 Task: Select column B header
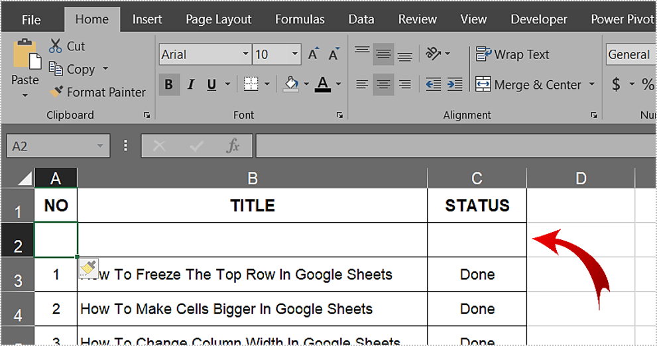[252, 178]
